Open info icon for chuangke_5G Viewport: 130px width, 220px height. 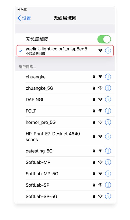tap(108, 88)
